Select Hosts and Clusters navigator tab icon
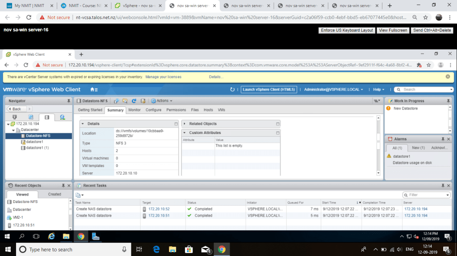 (15, 117)
